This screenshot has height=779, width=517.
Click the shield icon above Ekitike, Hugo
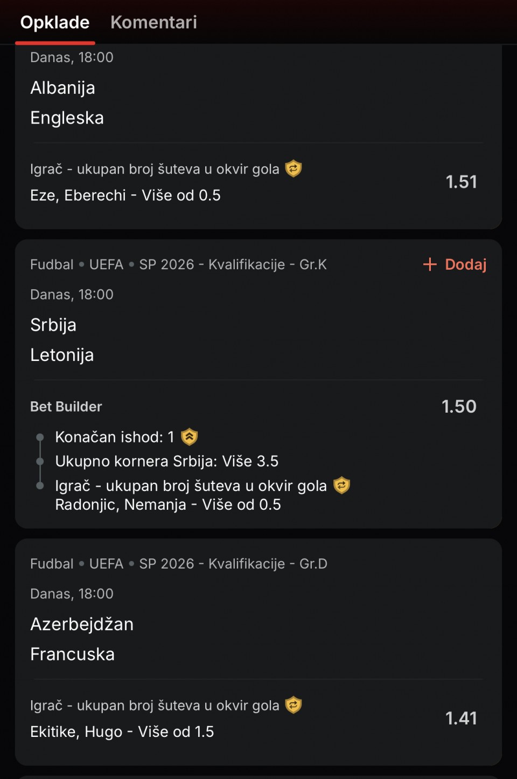[293, 705]
